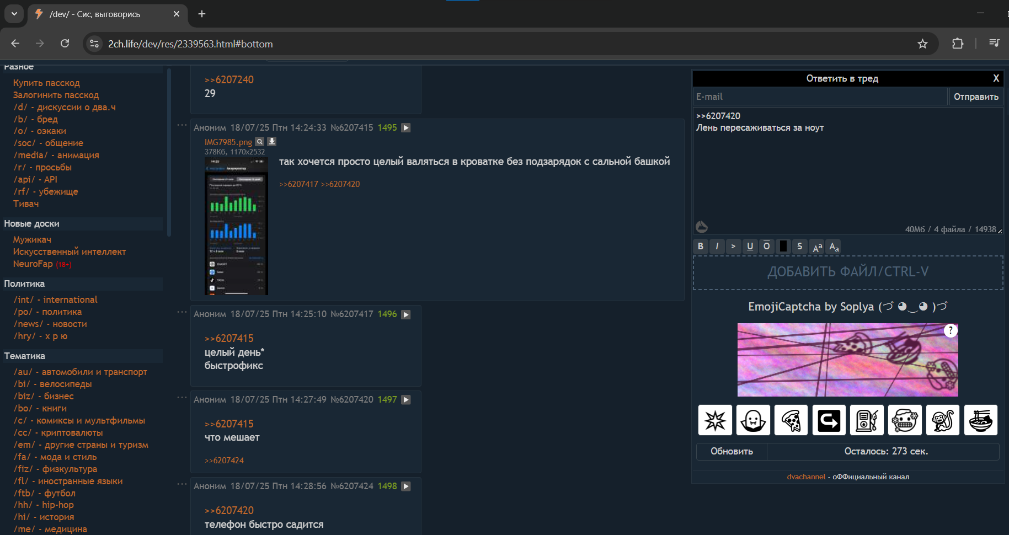Image resolution: width=1009 pixels, height=535 pixels.
Task: Apply strikethrough formatting with S button
Action: pyautogui.click(x=800, y=247)
